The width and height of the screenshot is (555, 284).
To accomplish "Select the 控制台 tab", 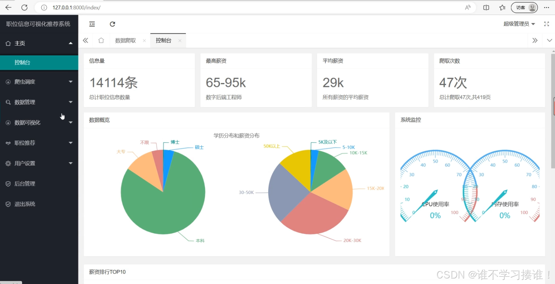I will click(163, 40).
